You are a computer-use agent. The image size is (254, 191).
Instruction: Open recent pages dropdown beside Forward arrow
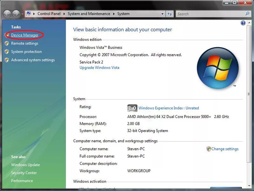click(22, 14)
